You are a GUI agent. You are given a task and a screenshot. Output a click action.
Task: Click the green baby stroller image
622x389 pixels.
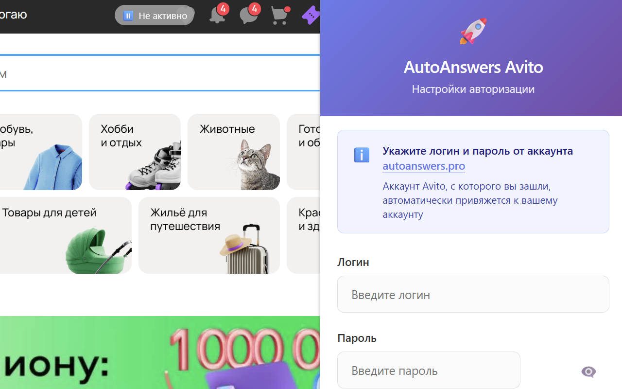[x=99, y=251]
